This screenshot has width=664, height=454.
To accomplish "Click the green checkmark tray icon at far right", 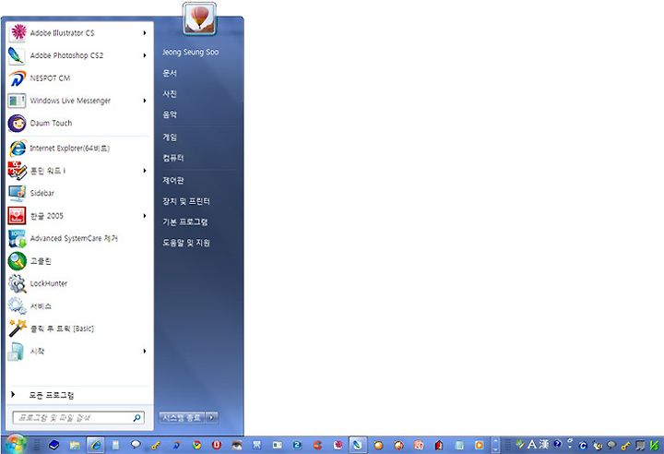I will [654, 445].
